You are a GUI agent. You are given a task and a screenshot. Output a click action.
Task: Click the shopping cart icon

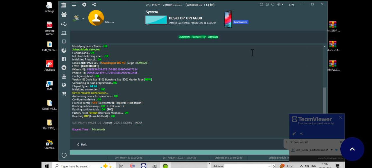[64, 94]
